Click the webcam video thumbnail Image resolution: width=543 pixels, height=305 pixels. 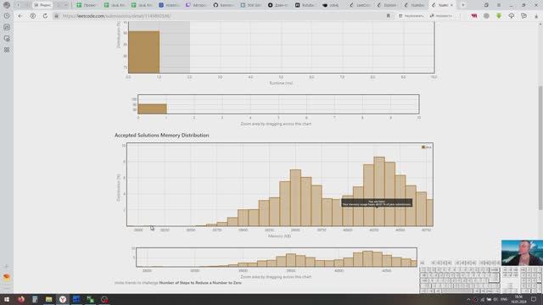coord(522,252)
